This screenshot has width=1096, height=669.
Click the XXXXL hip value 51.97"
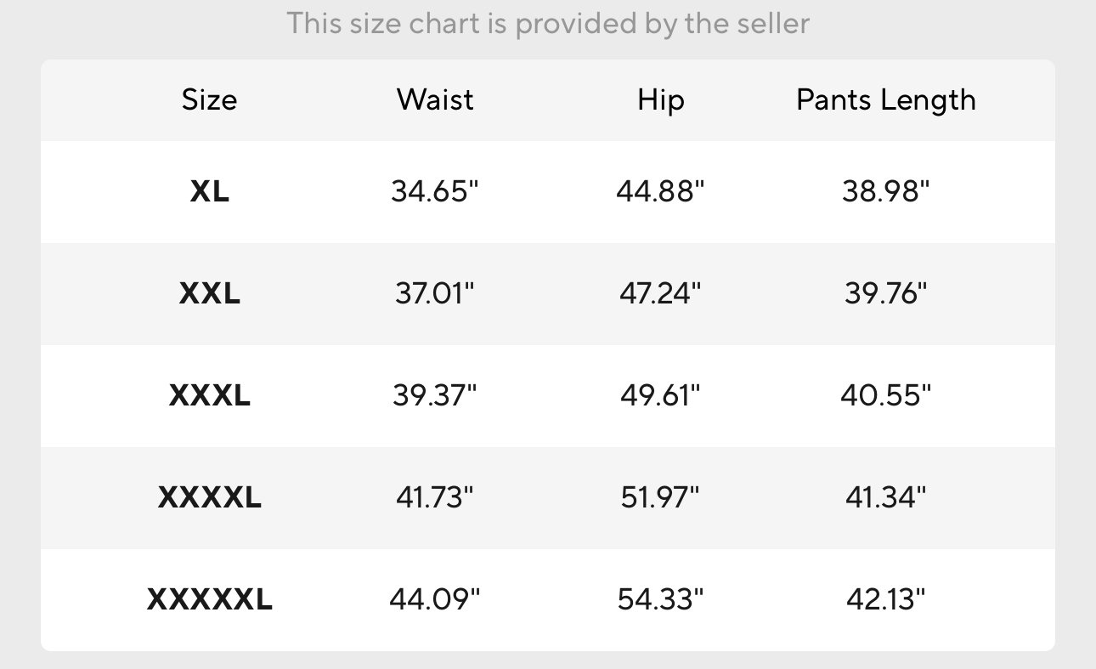click(x=661, y=498)
